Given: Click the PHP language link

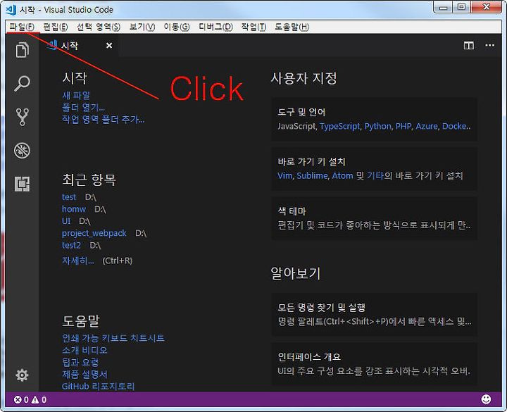Looking at the screenshot, I should click(x=403, y=126).
